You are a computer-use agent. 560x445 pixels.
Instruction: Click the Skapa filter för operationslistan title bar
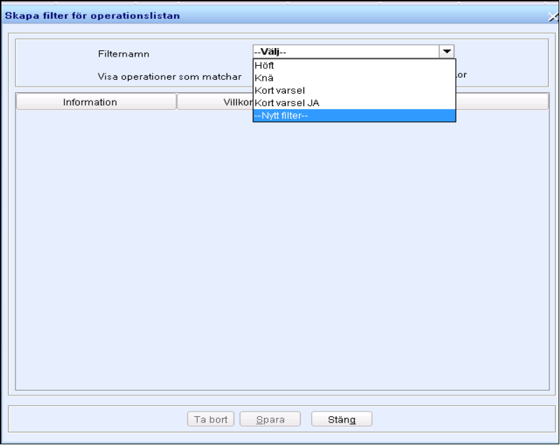(x=210, y=16)
